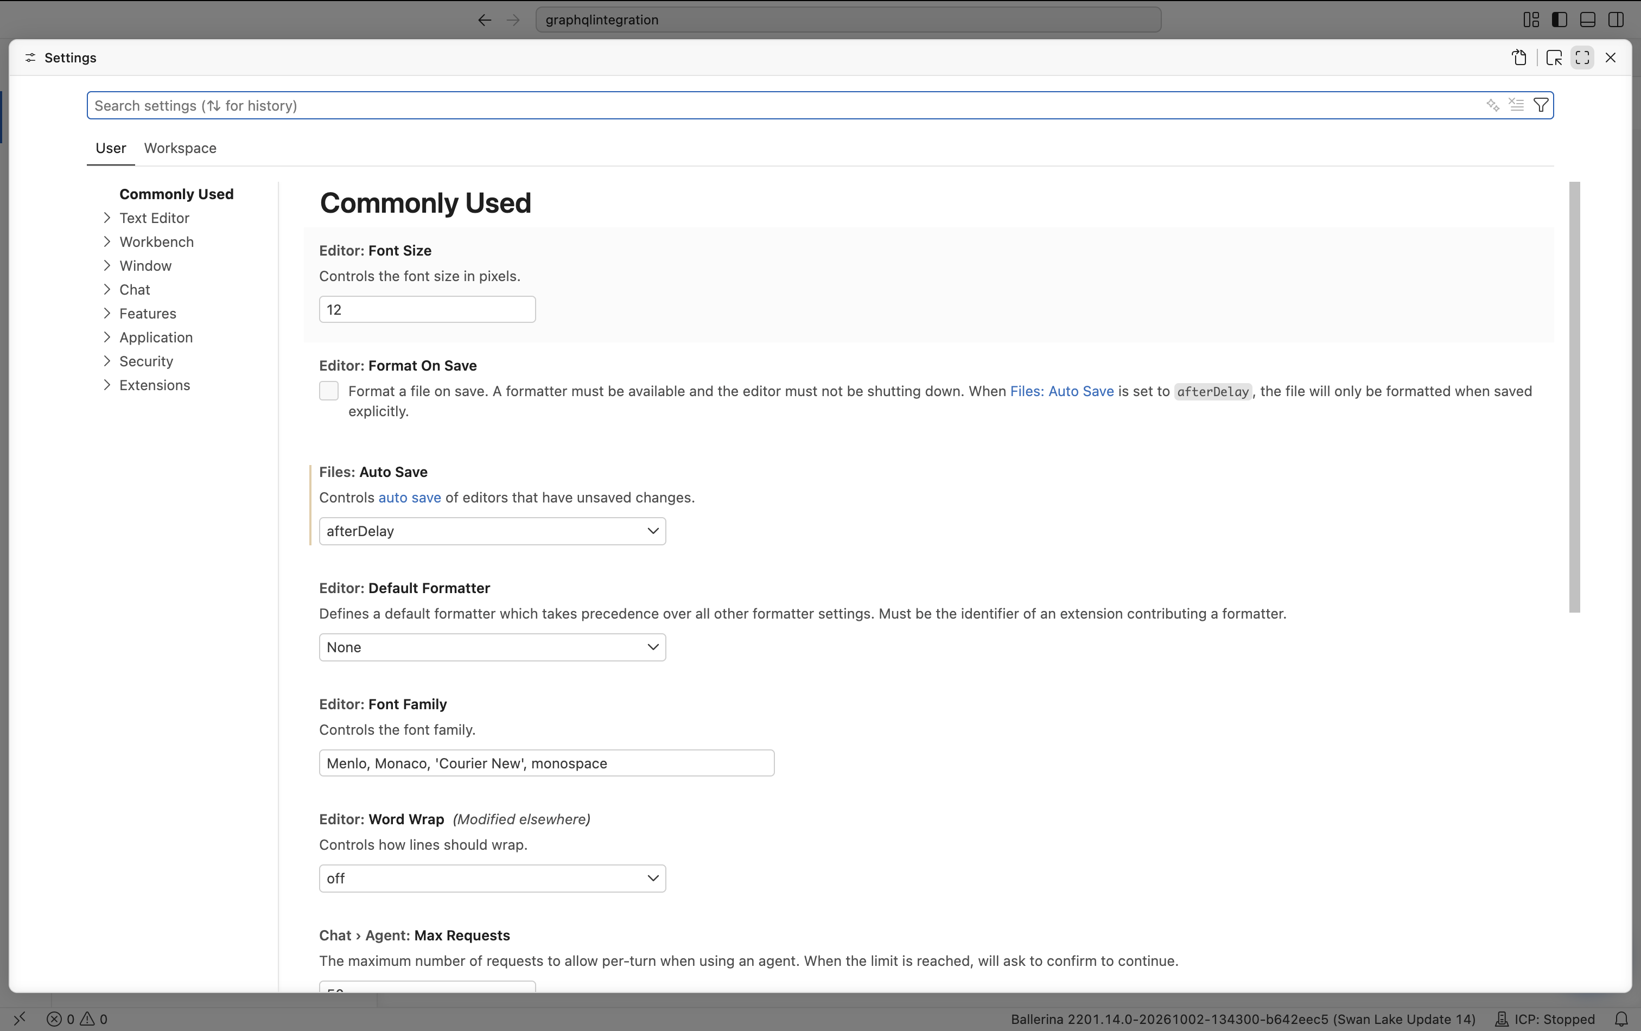1641x1031 pixels.
Task: Select the Application settings category
Action: click(x=155, y=338)
